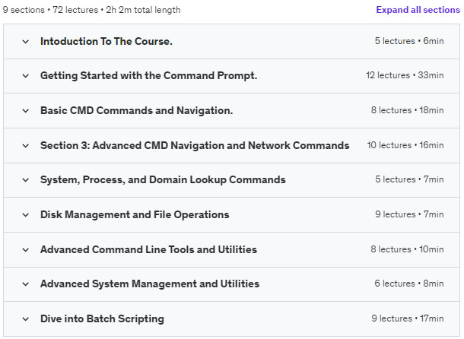
Task: Click the '5 lectures • 7min' label
Action: tap(409, 179)
